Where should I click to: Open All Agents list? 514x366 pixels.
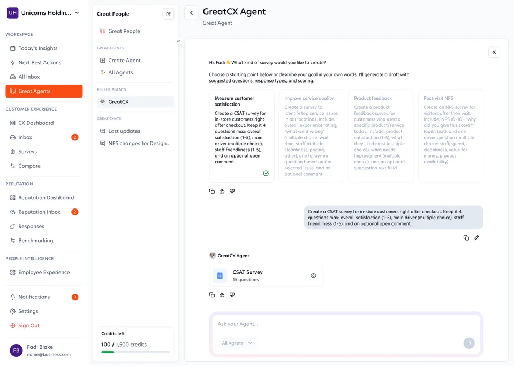(x=135, y=72)
